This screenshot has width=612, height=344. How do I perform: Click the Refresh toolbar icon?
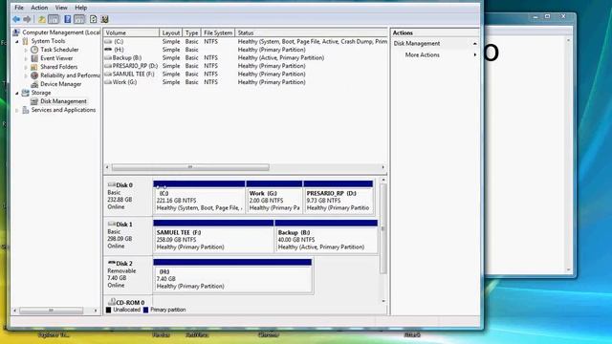point(94,19)
